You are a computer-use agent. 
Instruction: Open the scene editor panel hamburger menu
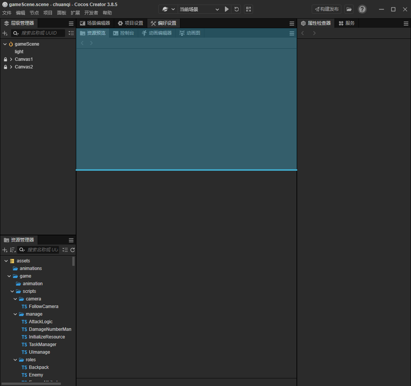(292, 24)
